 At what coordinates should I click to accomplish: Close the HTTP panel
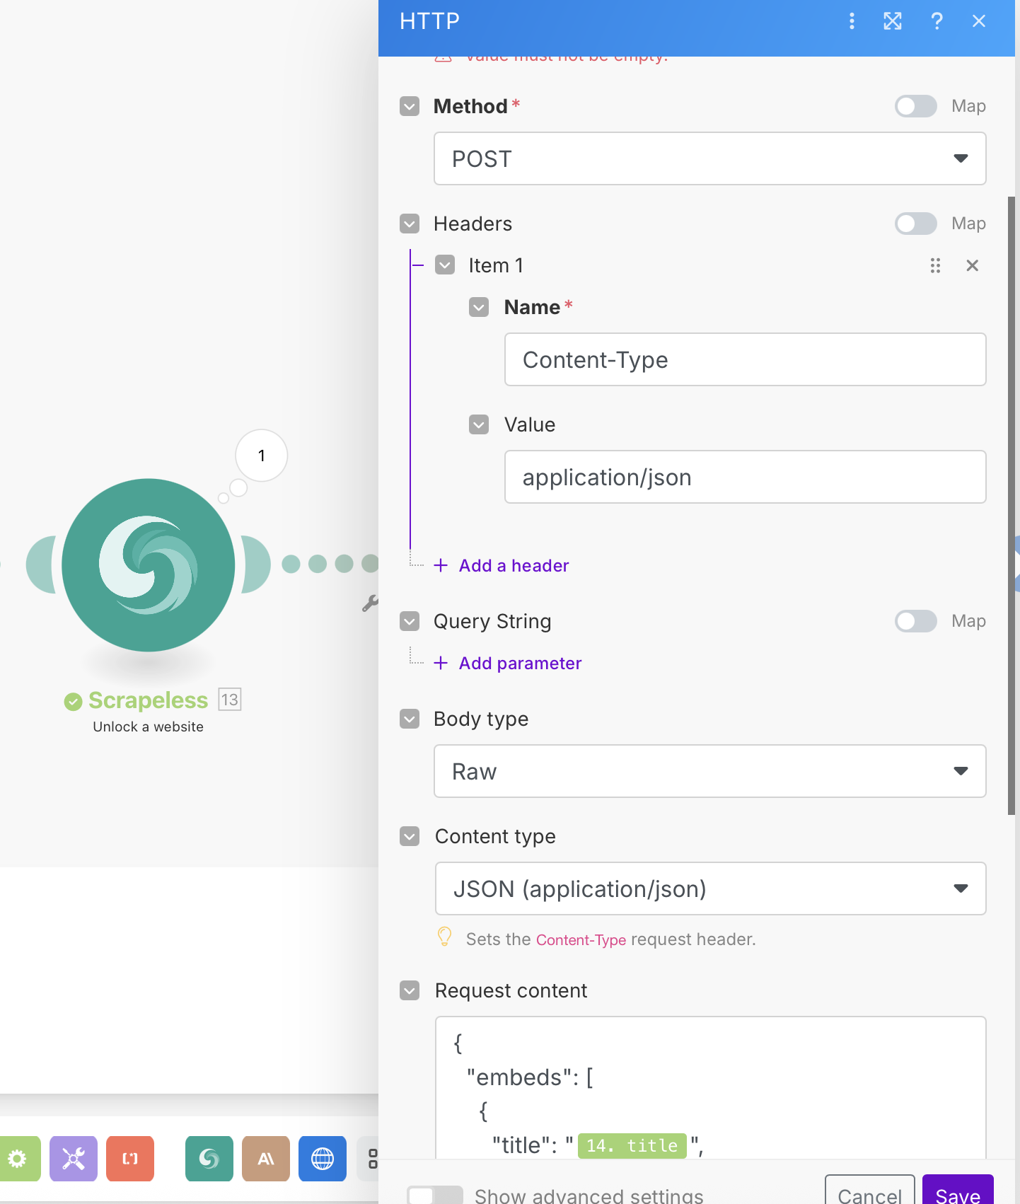click(979, 21)
